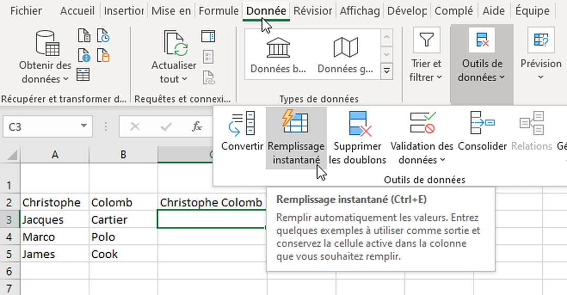
Task: Click the from text/CSV file icon
Action: [84, 36]
